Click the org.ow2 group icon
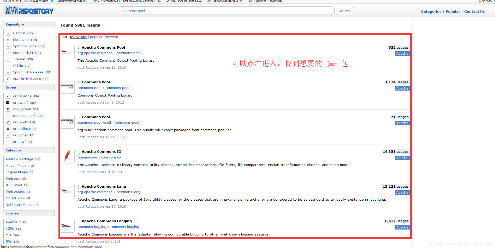 pyautogui.click(x=8, y=142)
